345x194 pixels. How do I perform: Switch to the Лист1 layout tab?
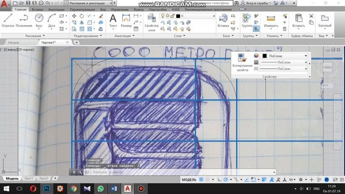point(29,178)
